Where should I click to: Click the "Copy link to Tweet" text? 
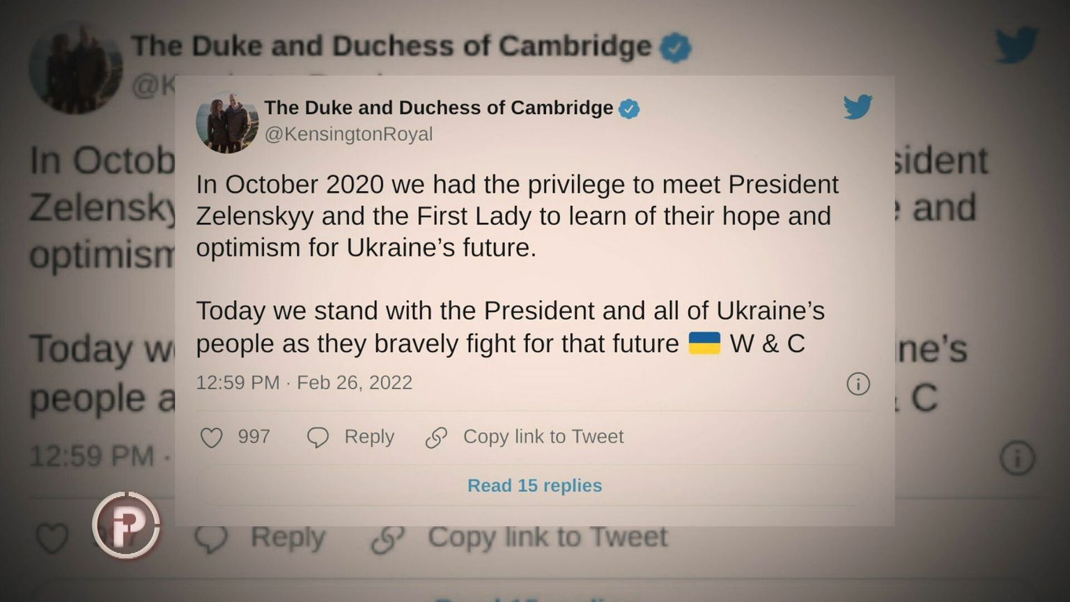pos(543,437)
